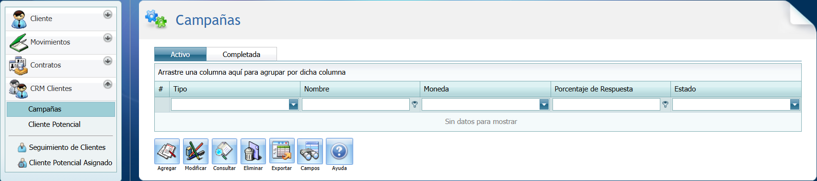The image size is (817, 181).
Task: Click the Modificar pencil icon
Action: point(196,151)
